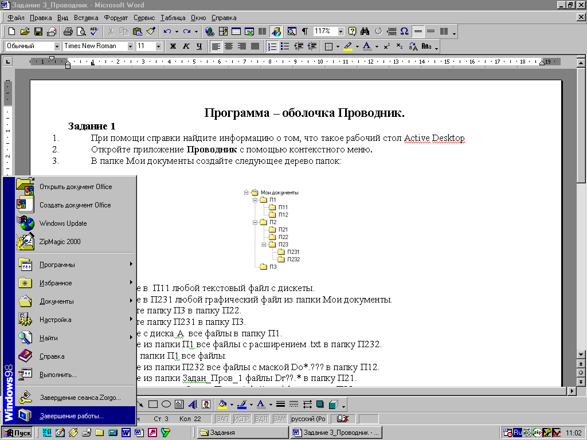Viewport: 587px width, 440px height.
Task: Toggle show paragraph marks (¶)
Action: pos(305,32)
